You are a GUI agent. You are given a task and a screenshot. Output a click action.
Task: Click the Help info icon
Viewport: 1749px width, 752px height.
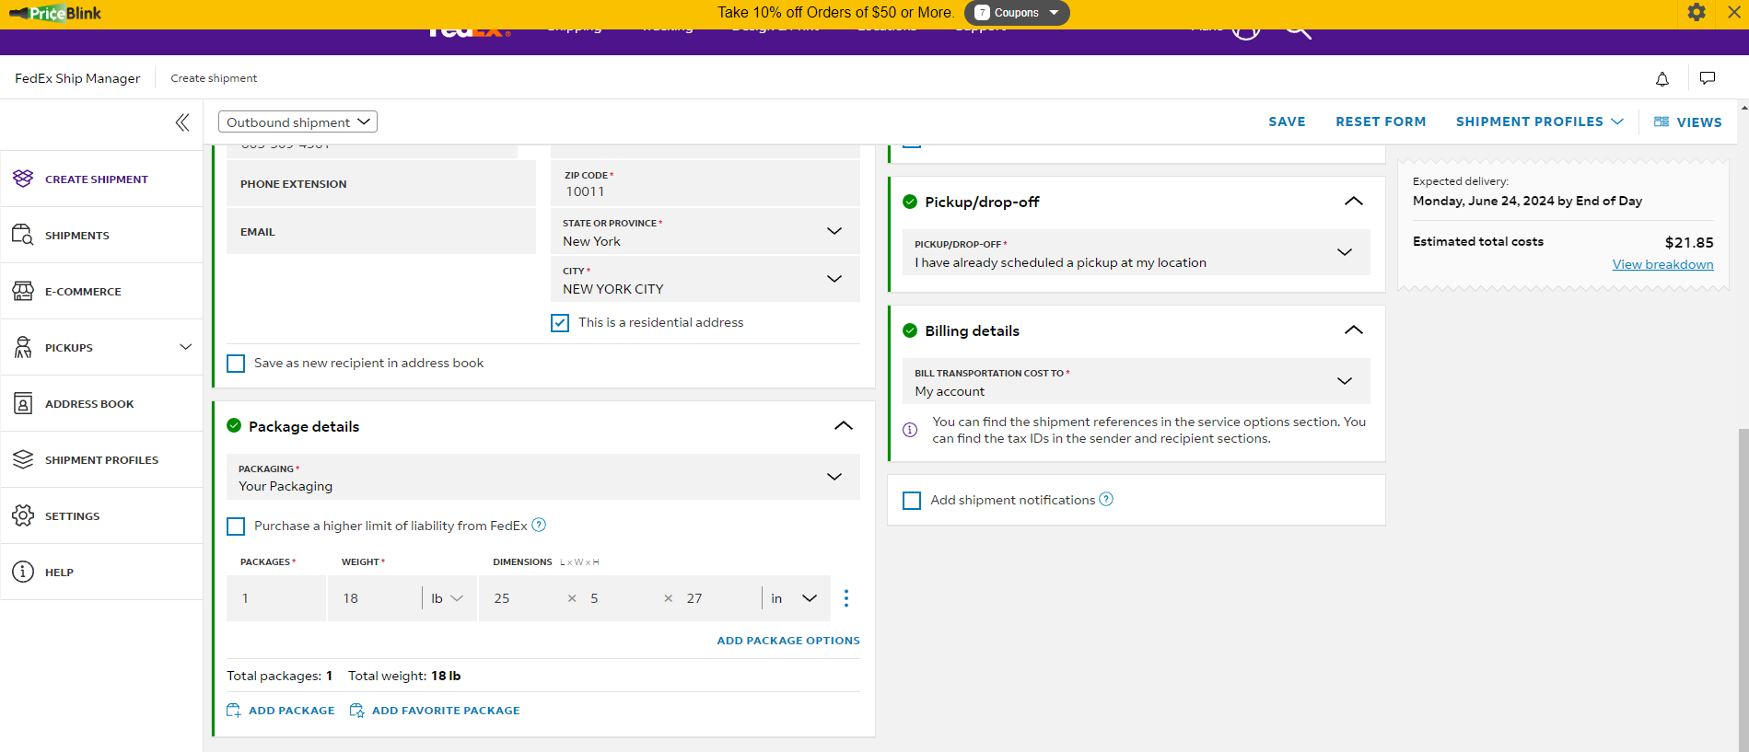23,572
